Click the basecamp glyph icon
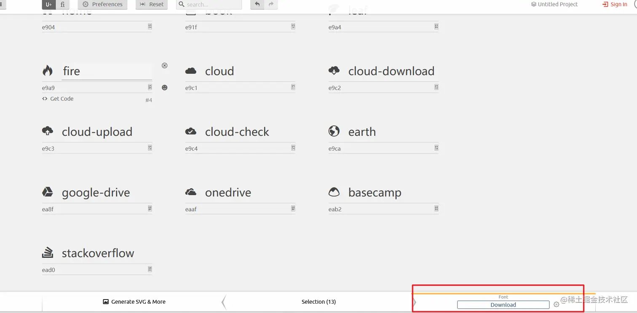 (334, 192)
